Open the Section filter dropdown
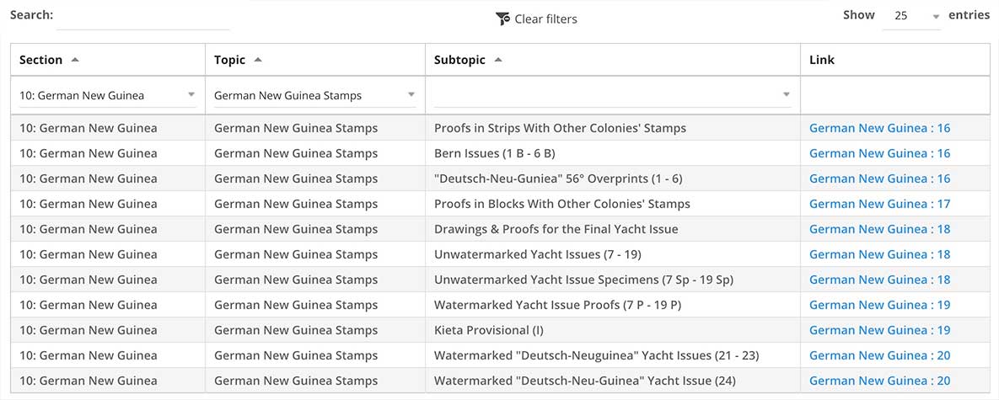The height and width of the screenshot is (400, 999). [108, 95]
